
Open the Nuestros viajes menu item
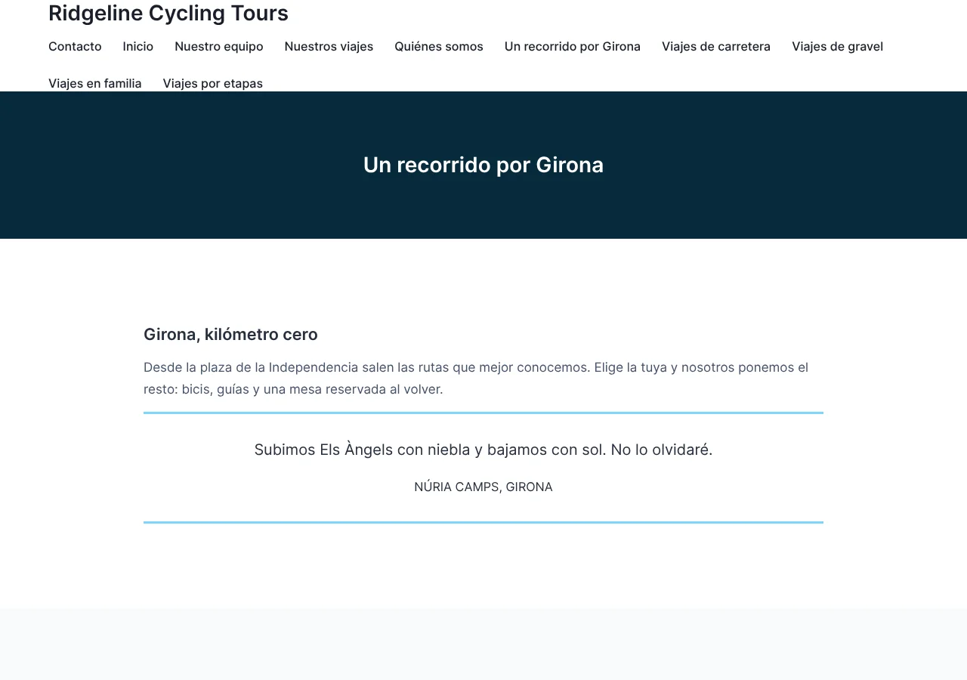click(x=329, y=46)
